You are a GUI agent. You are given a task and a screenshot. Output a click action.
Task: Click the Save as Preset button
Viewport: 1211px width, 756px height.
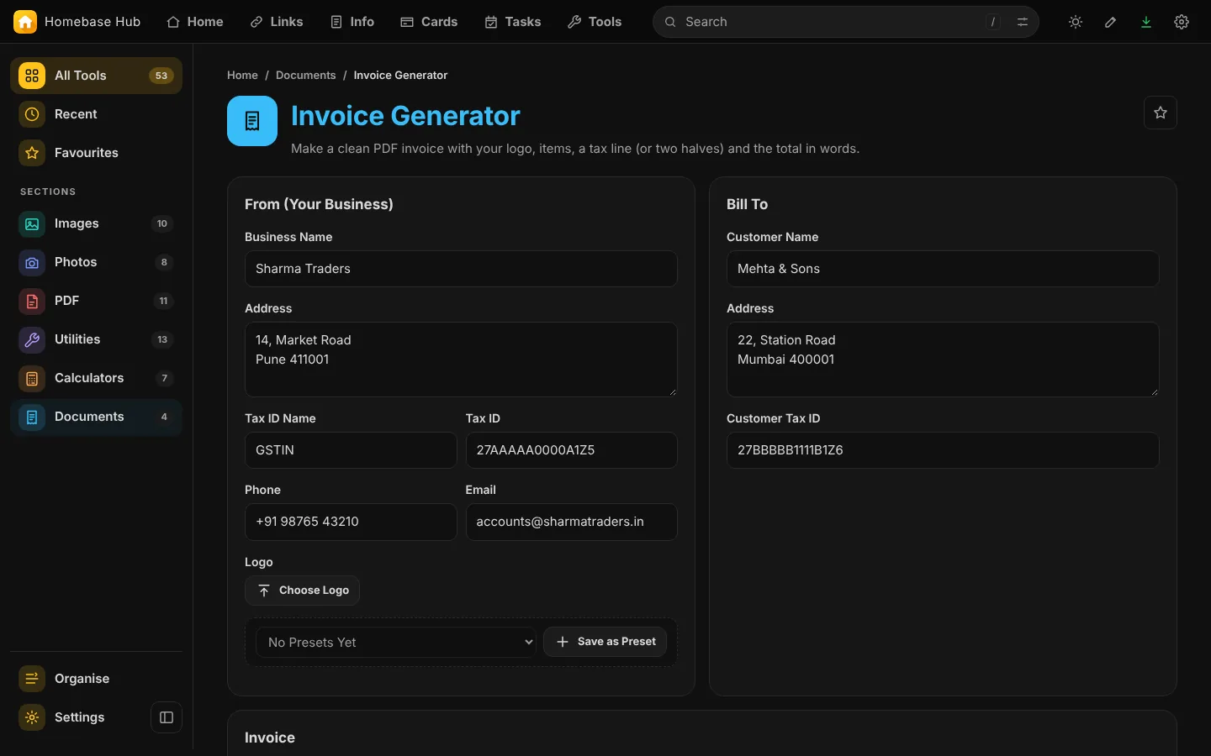click(x=605, y=642)
